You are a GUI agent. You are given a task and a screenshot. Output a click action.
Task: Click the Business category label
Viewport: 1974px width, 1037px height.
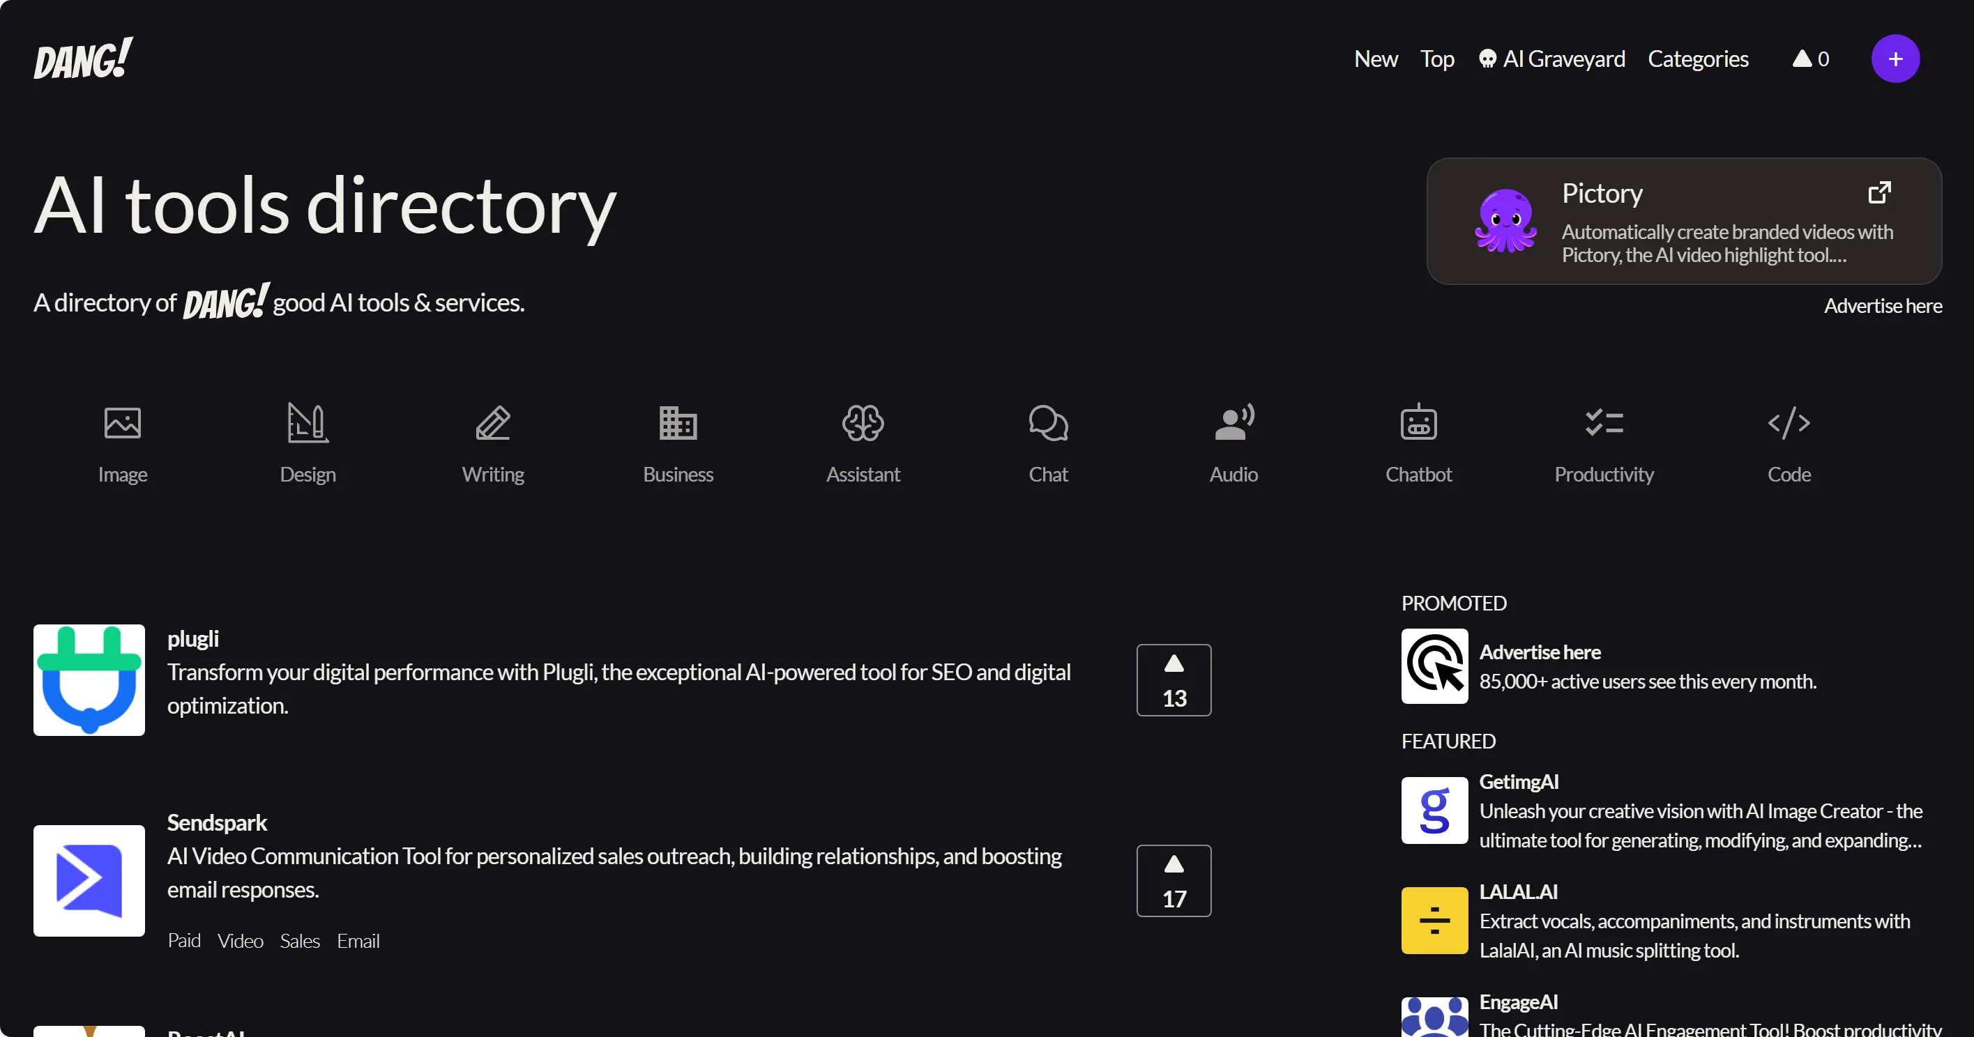coord(678,475)
